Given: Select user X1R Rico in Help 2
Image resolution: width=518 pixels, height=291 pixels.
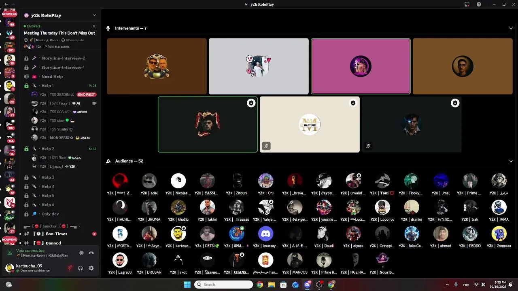Looking at the screenshot, I should click(64, 158).
